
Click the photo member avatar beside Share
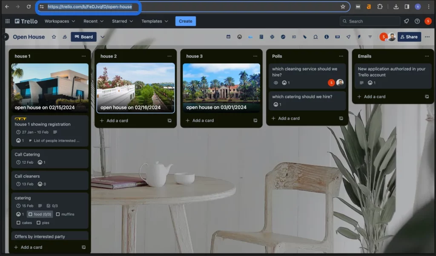click(392, 37)
